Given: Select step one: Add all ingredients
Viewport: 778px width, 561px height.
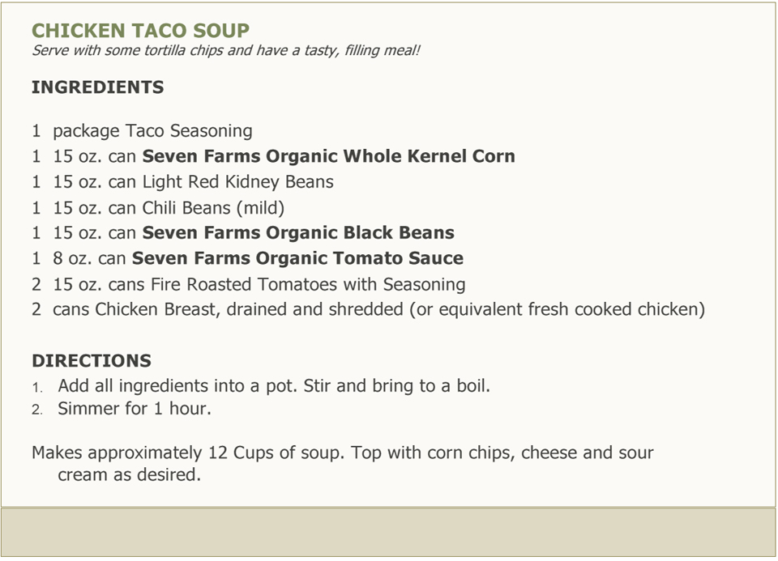Looking at the screenshot, I should [x=261, y=385].
